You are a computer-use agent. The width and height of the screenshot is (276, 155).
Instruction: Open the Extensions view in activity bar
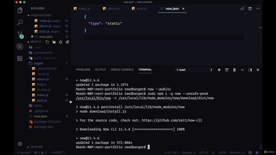click(x=20, y=59)
